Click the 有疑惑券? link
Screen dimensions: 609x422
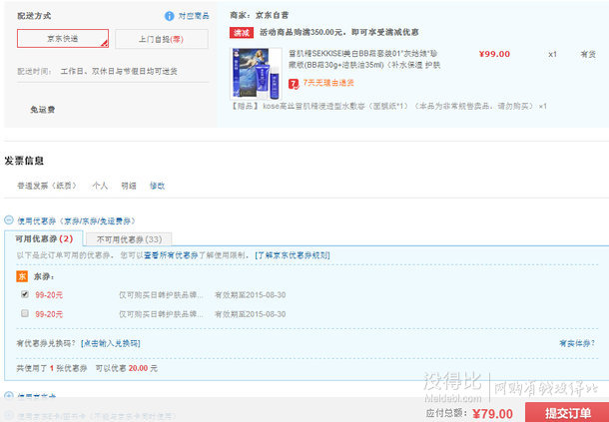pos(577,343)
